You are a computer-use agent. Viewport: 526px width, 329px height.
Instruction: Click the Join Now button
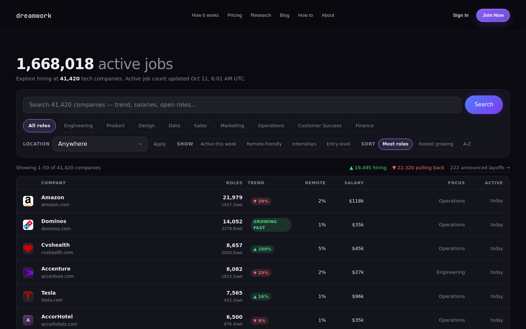tap(493, 15)
